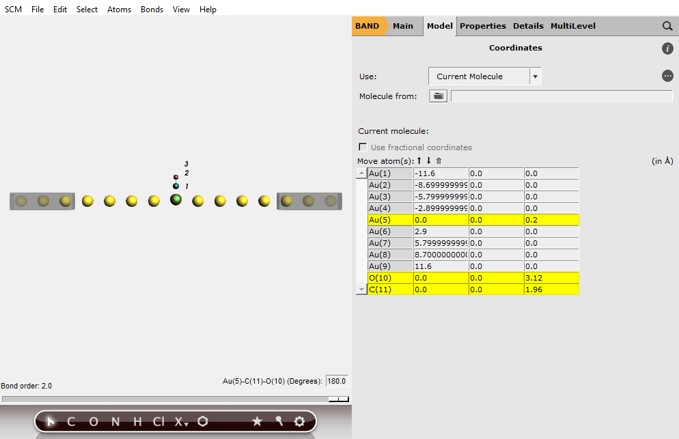Open the Atoms menu
The image size is (679, 439).
tap(119, 9)
